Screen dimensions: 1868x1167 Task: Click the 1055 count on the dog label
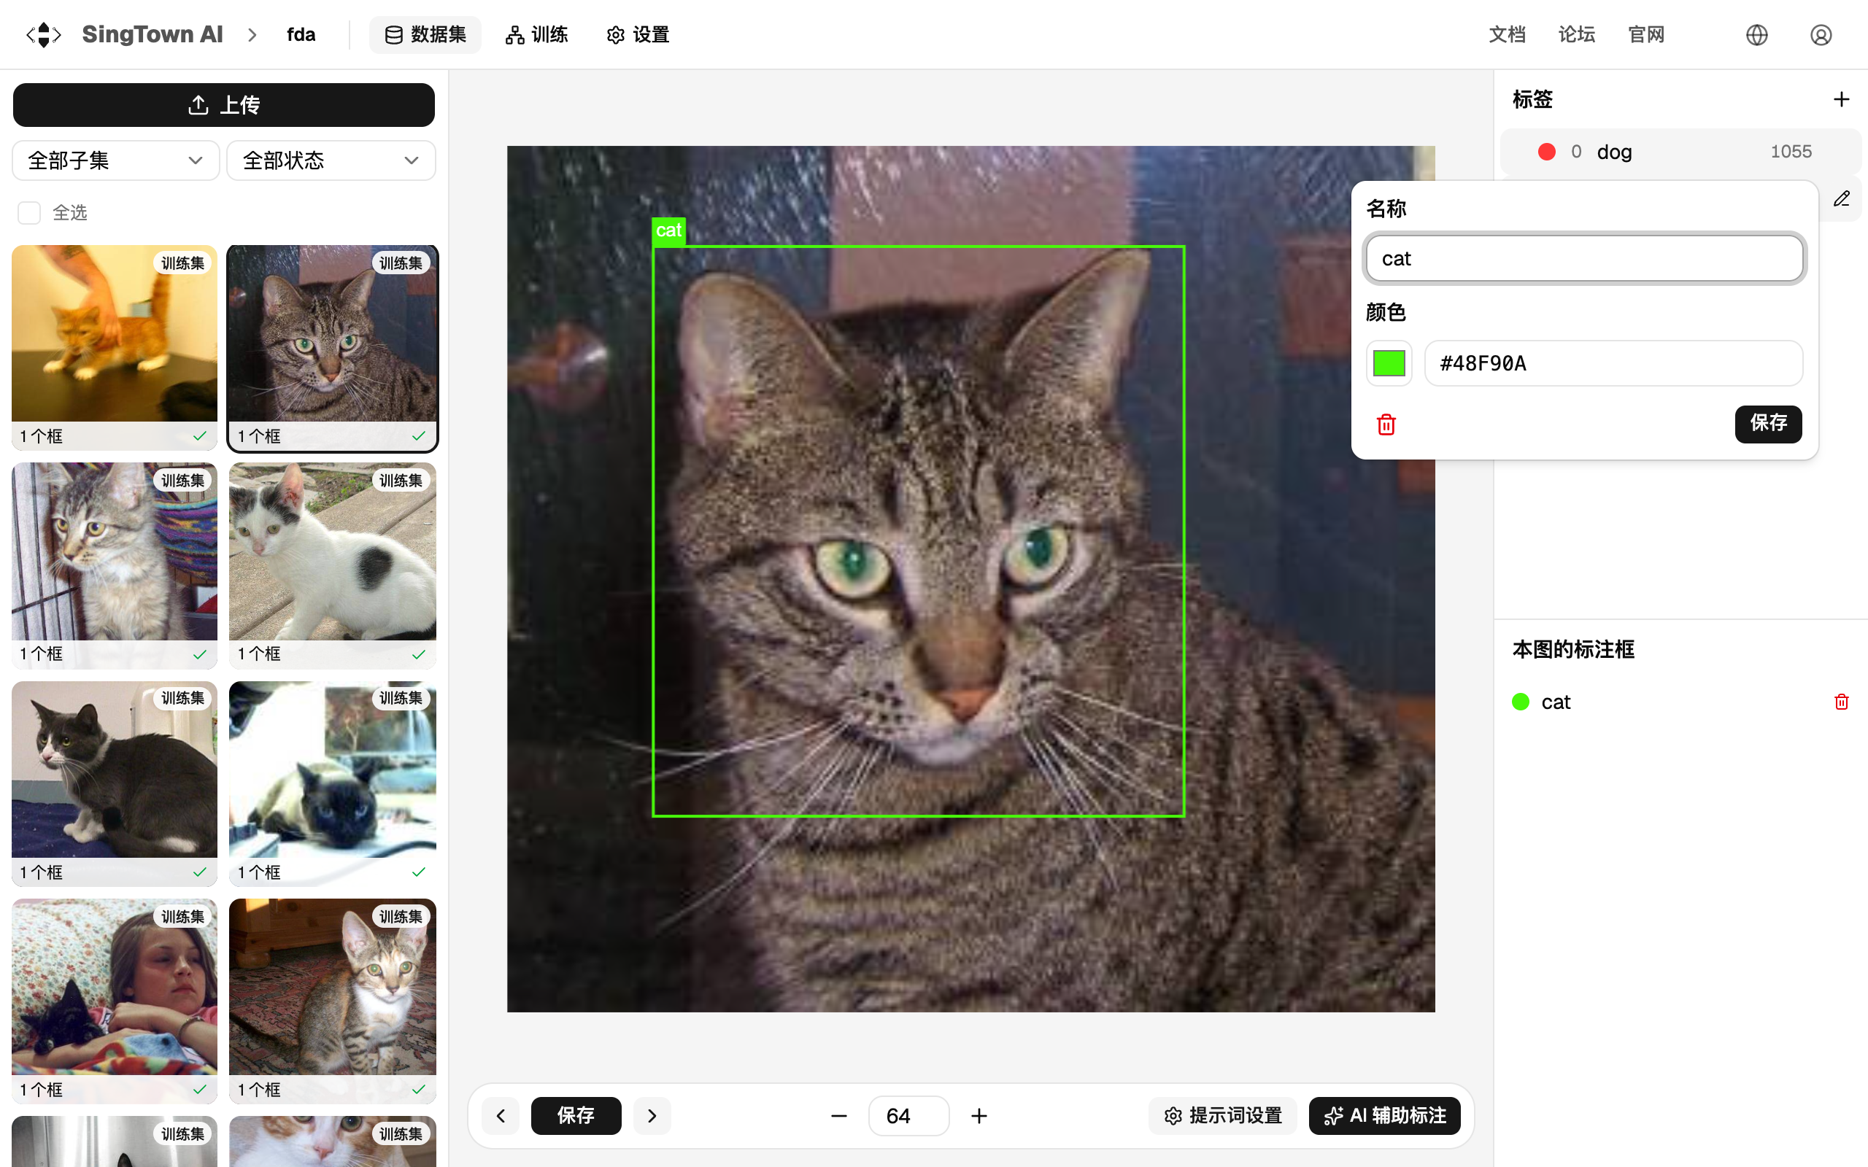coord(1791,151)
